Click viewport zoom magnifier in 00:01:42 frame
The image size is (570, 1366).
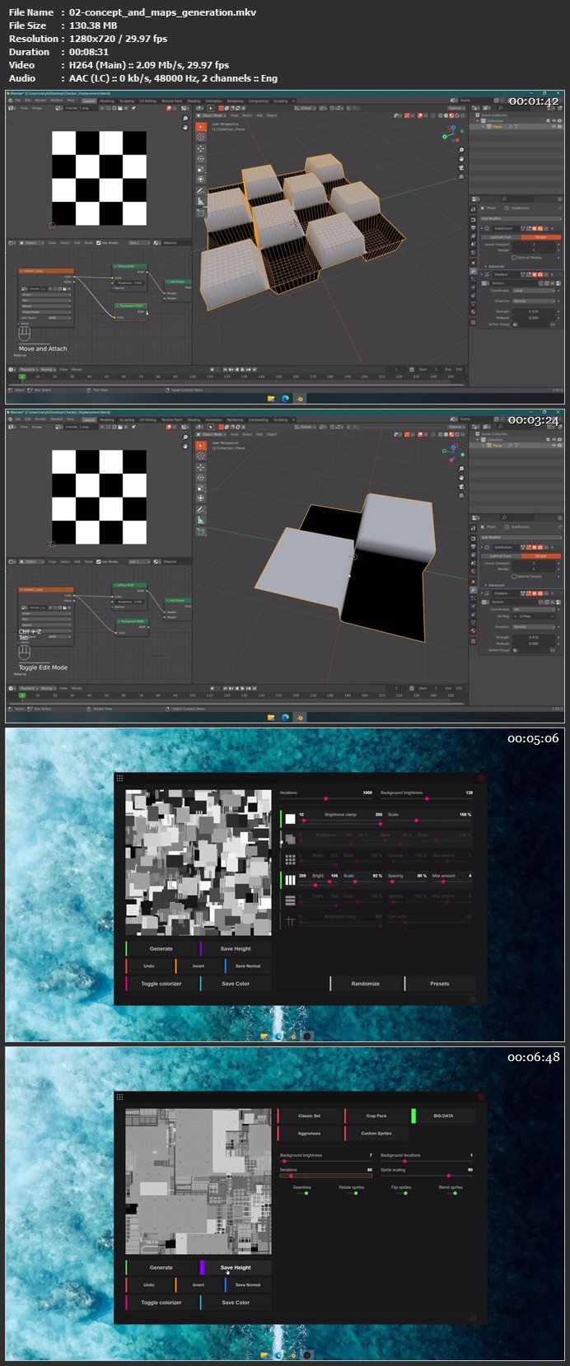461,150
